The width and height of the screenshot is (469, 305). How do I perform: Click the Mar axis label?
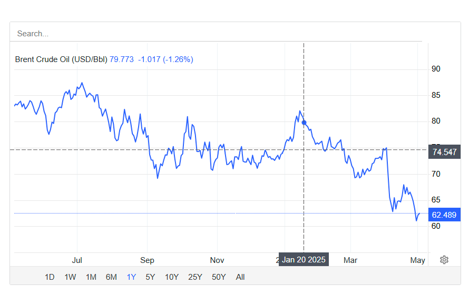[x=350, y=260]
